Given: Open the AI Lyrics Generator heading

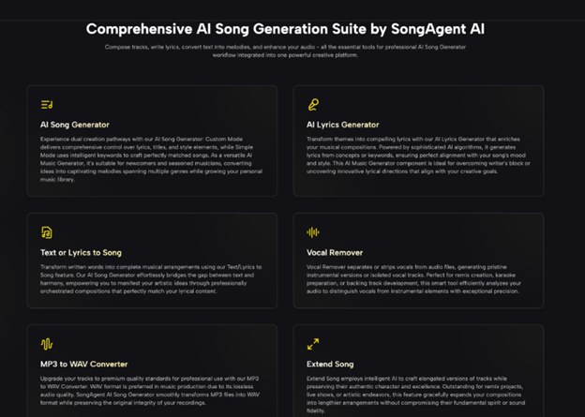Looking at the screenshot, I should coord(342,125).
